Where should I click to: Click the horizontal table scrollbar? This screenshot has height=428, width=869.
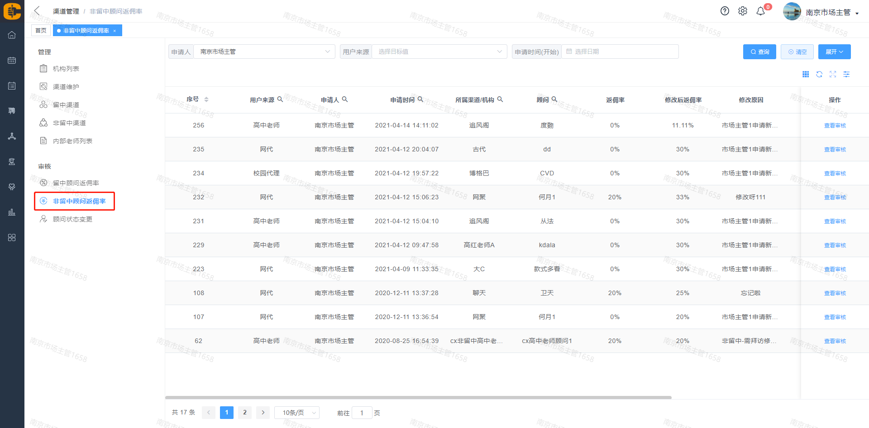pyautogui.click(x=418, y=398)
